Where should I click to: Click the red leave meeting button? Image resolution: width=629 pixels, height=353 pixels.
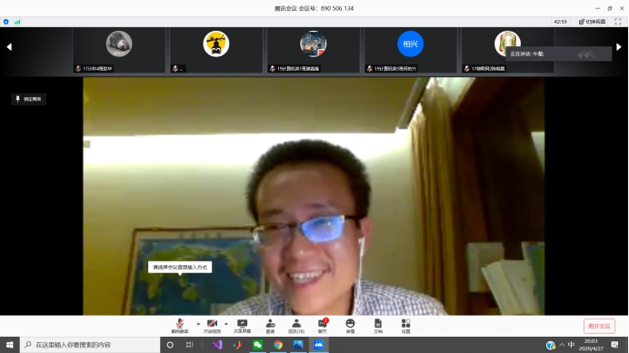coord(599,326)
